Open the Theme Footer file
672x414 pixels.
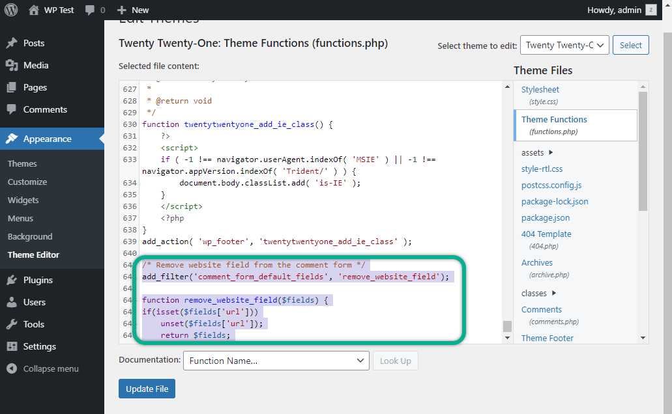[546, 338]
